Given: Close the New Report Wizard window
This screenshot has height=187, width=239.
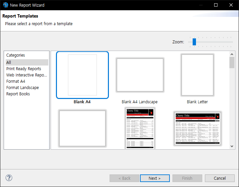Looking at the screenshot, I should pyautogui.click(x=231, y=5).
